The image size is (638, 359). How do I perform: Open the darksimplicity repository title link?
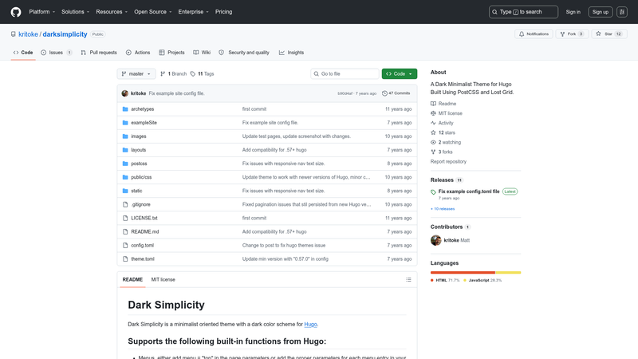(65, 34)
